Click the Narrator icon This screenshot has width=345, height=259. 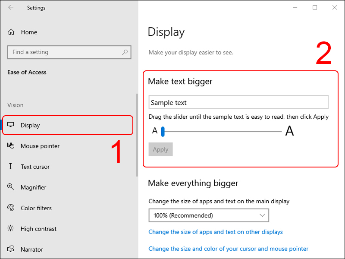click(x=11, y=250)
